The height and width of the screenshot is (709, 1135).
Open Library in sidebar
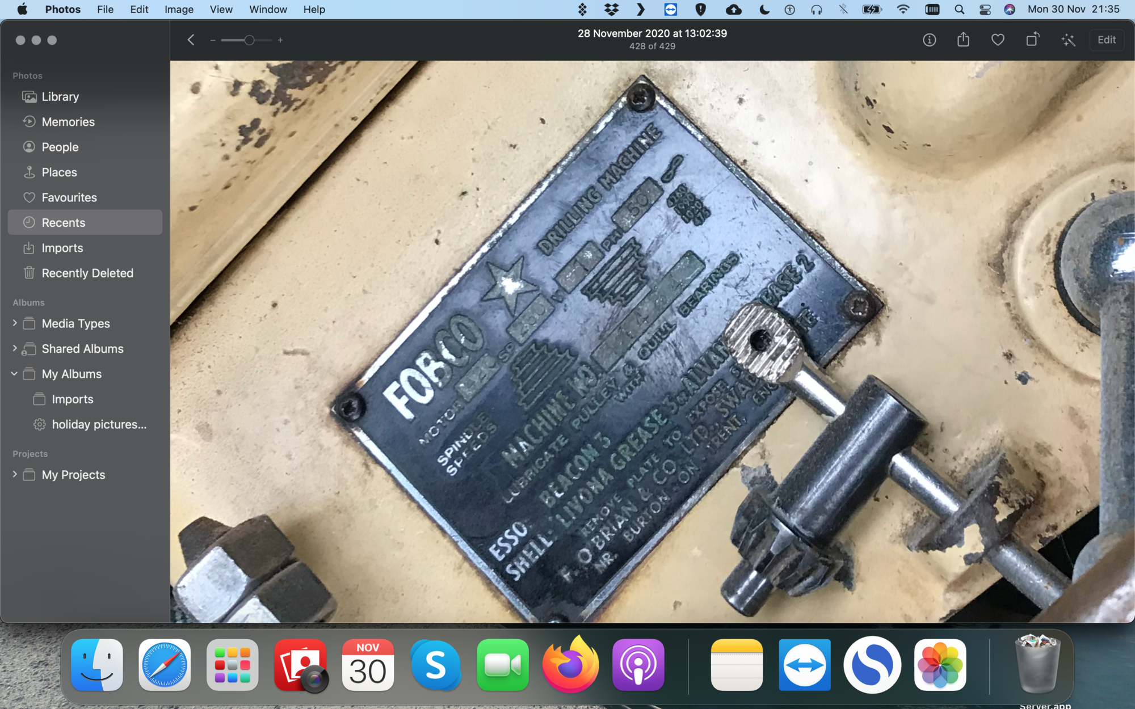pos(85,96)
